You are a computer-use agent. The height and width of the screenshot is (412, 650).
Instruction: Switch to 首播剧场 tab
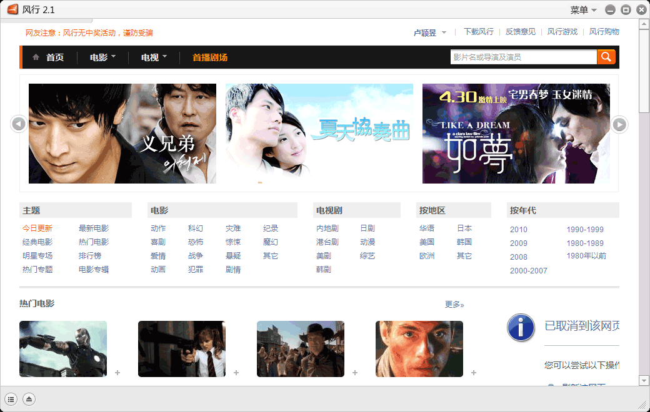tap(210, 57)
